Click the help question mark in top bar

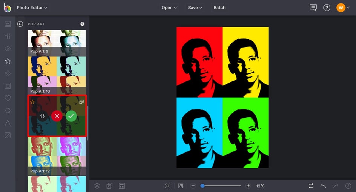[x=327, y=8]
